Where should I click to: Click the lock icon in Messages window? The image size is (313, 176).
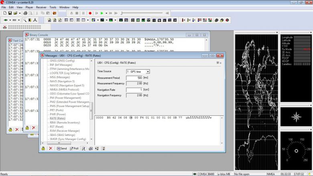[x=43, y=148]
